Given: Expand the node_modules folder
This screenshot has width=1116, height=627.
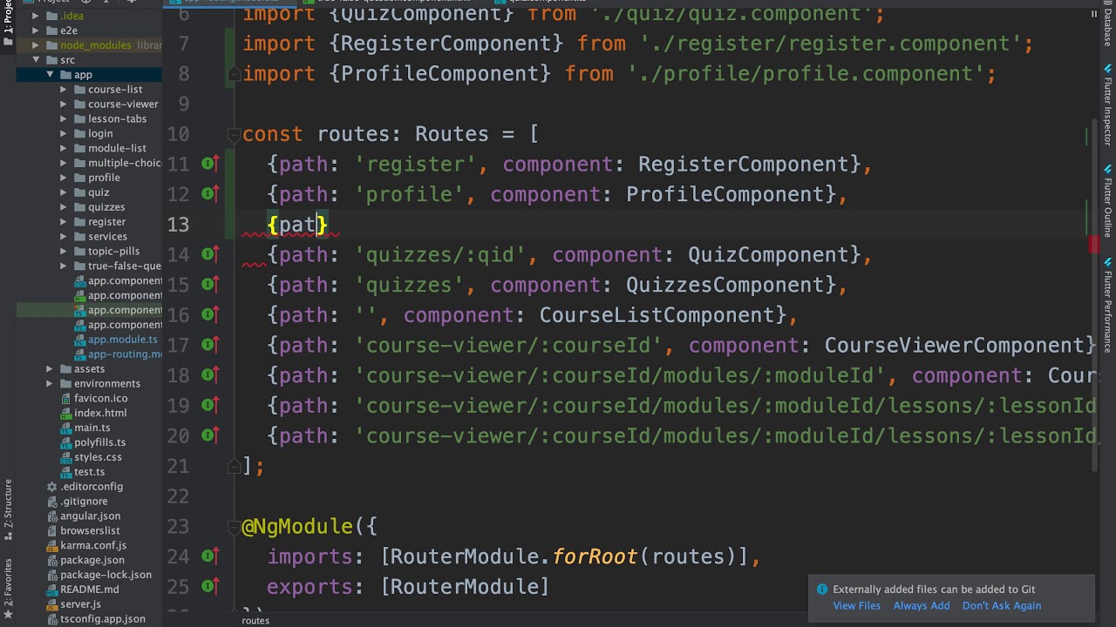Looking at the screenshot, I should point(37,45).
